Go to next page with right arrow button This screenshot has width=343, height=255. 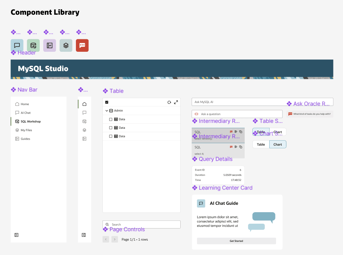tap(115, 239)
